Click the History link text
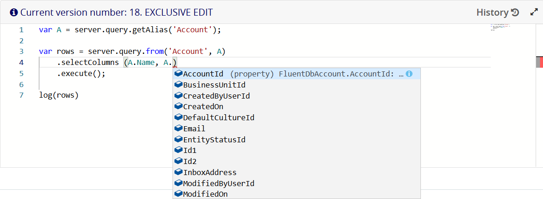The width and height of the screenshot is (543, 199). click(x=492, y=12)
